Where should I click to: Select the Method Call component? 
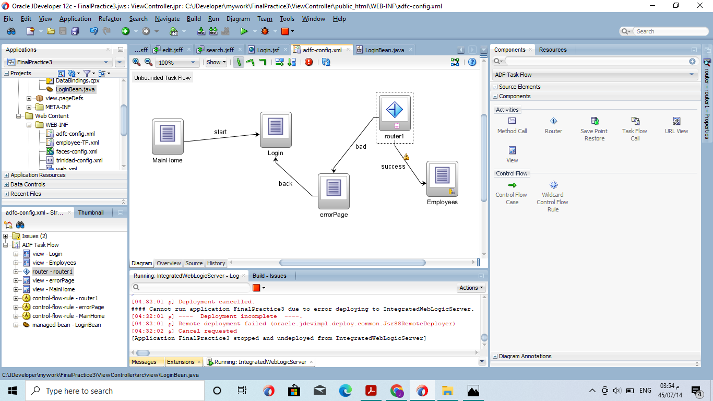(x=512, y=125)
